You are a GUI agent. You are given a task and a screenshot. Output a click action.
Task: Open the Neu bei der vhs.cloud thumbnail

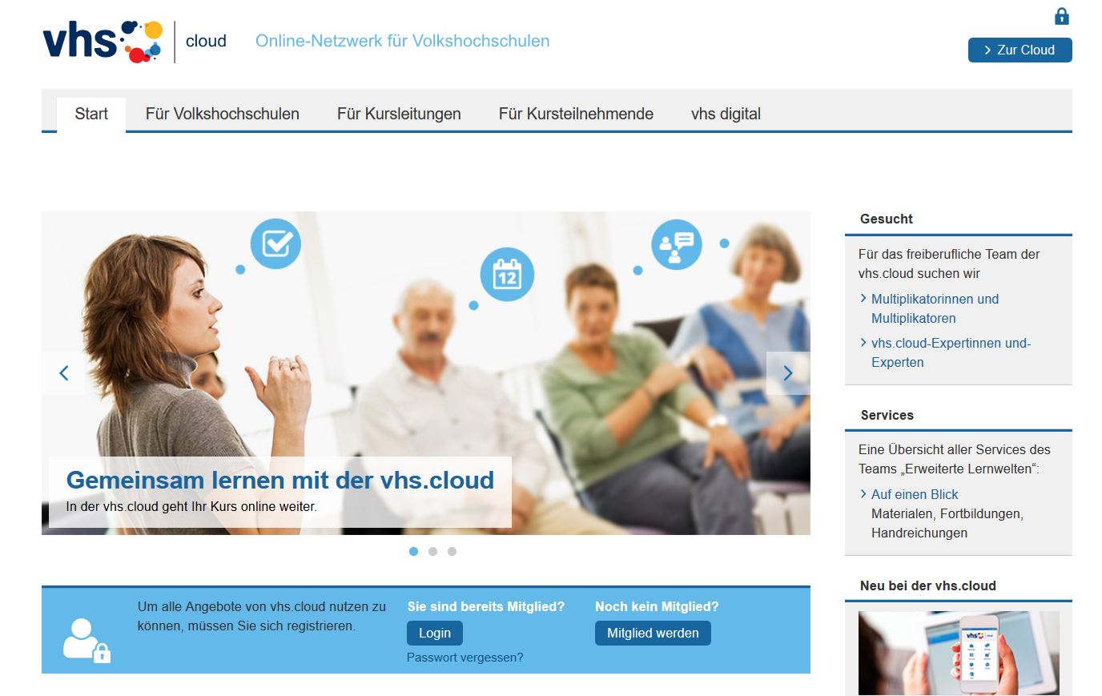click(x=959, y=653)
